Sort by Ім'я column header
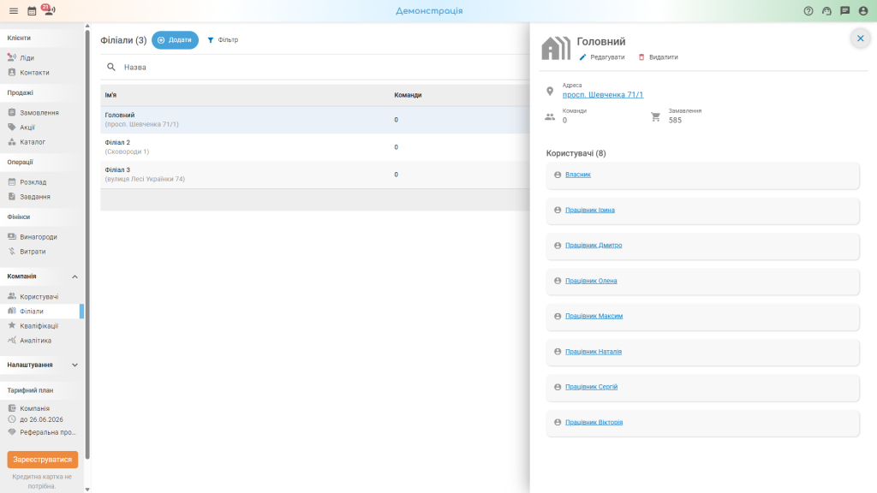This screenshot has width=877, height=493. click(110, 95)
